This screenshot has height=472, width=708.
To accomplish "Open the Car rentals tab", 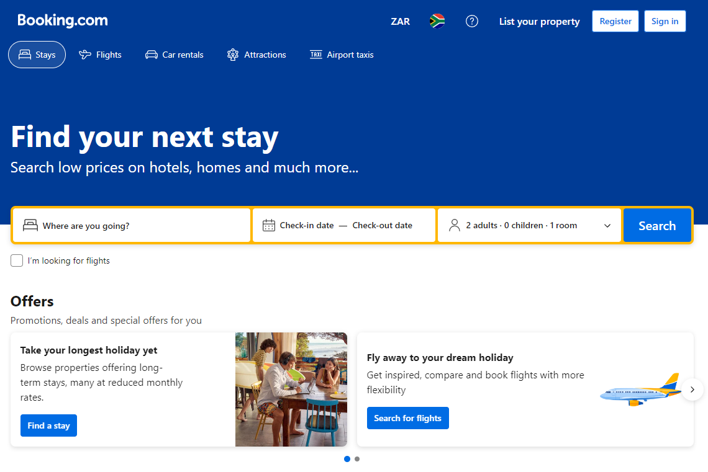I will pyautogui.click(x=175, y=55).
